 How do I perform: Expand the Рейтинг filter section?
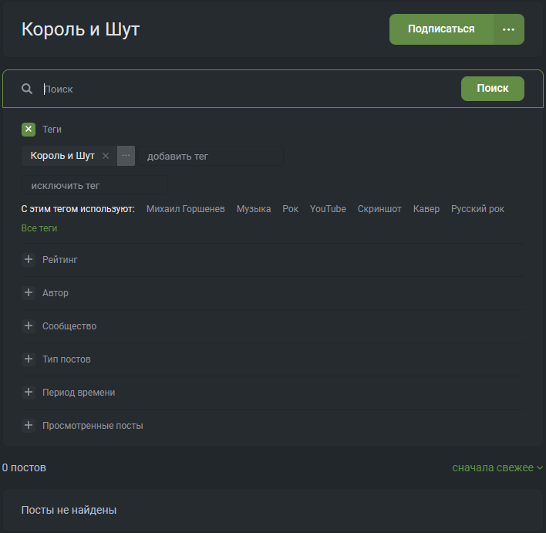coord(29,260)
